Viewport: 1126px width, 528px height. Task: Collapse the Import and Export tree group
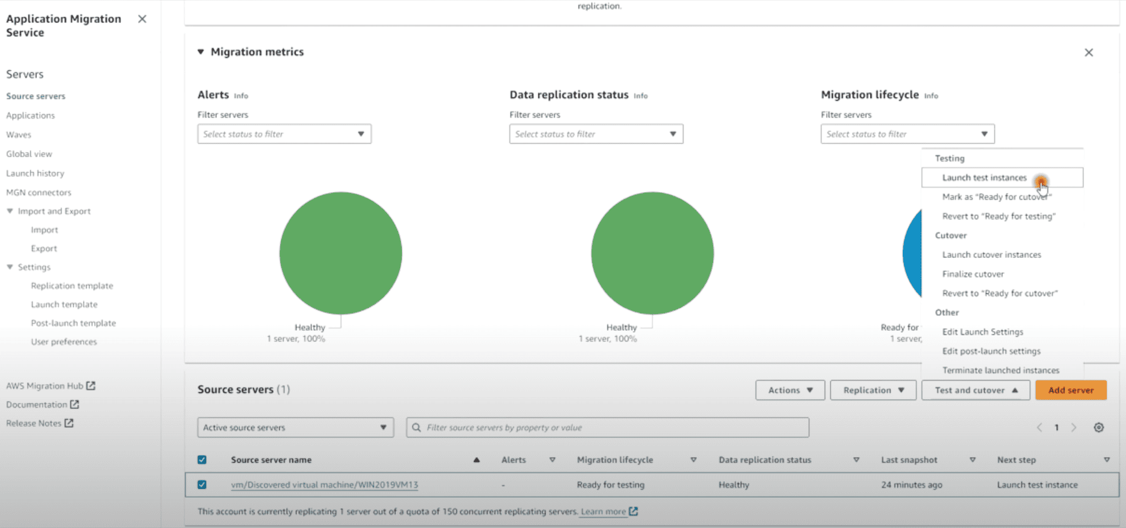coord(10,211)
